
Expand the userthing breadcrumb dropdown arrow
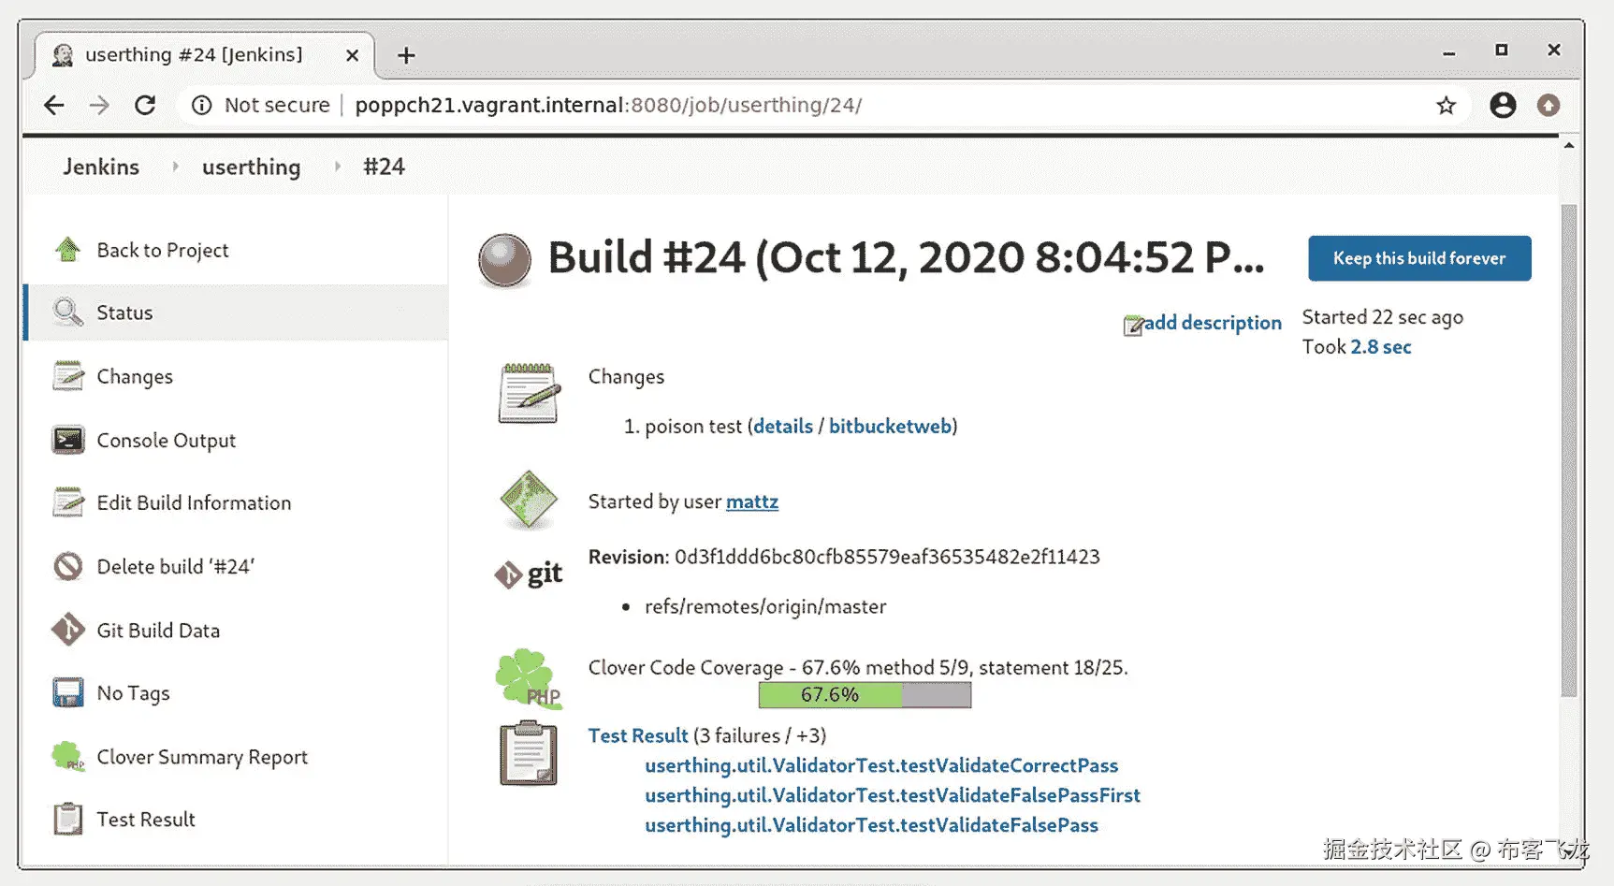pyautogui.click(x=337, y=167)
